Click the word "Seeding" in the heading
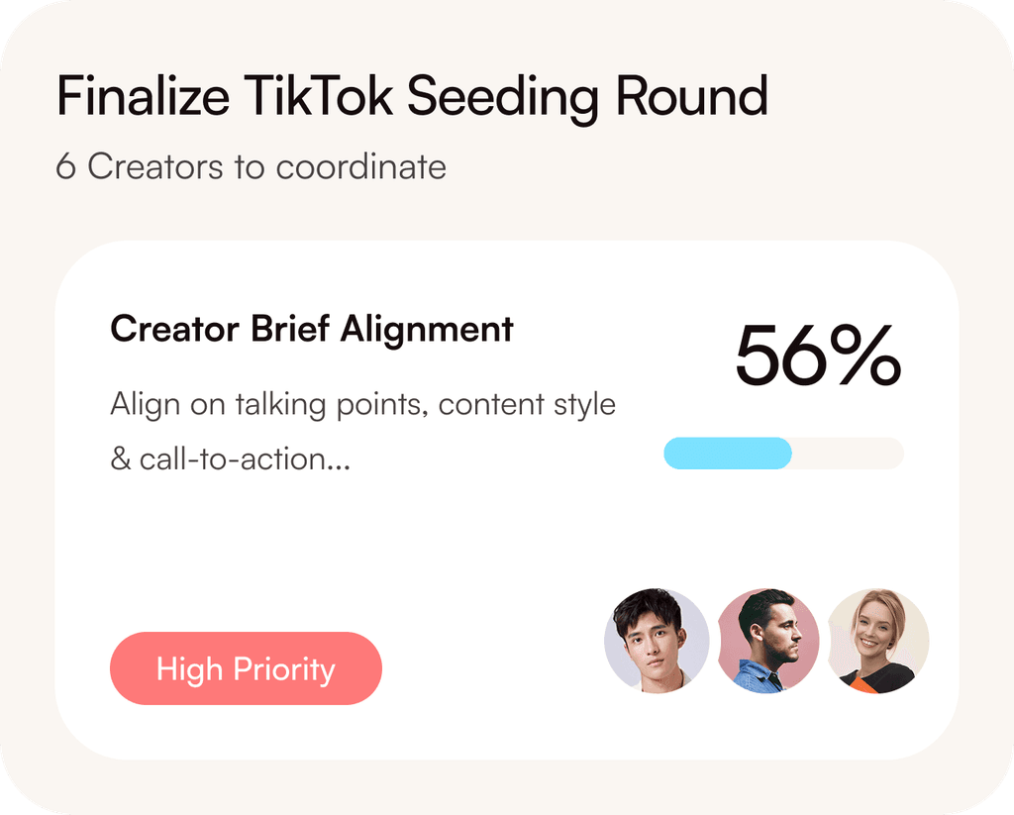This screenshot has width=1014, height=815. [502, 96]
